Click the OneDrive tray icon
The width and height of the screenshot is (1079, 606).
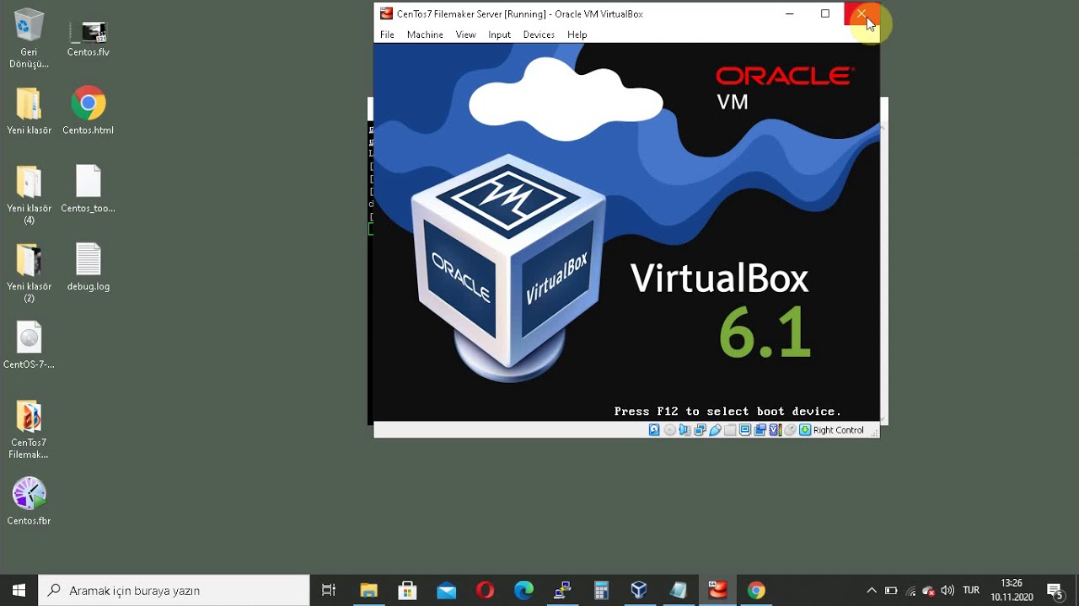(929, 590)
